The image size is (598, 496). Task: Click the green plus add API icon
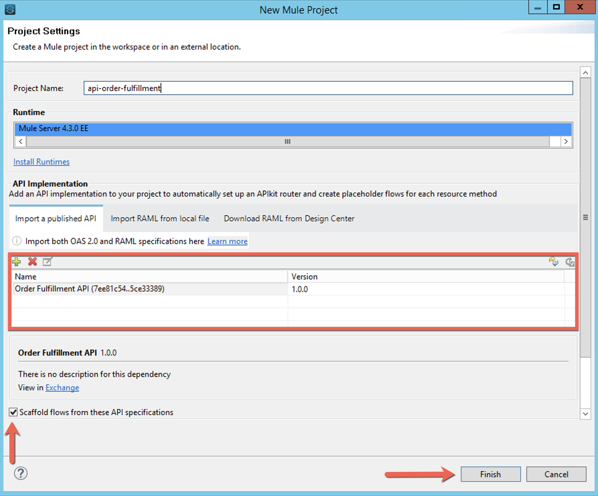point(16,262)
